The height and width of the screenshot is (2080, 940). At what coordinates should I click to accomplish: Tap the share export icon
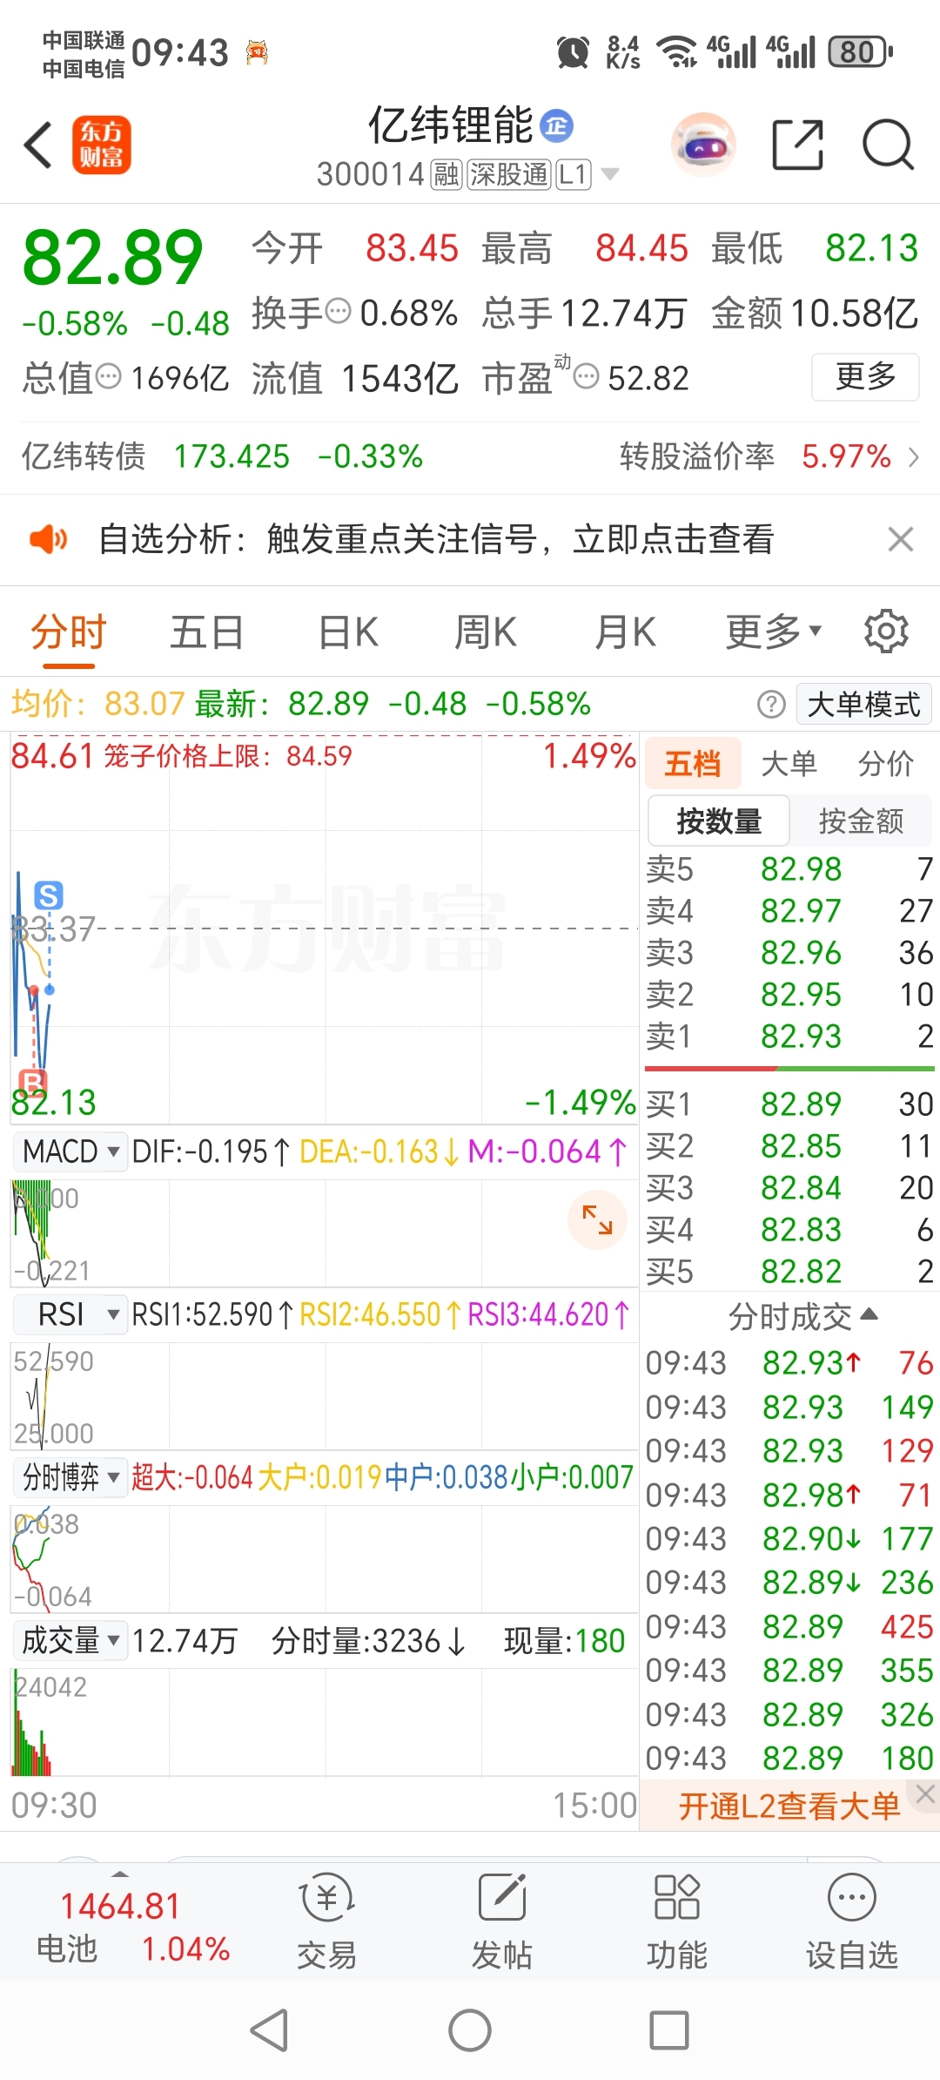coord(798,145)
